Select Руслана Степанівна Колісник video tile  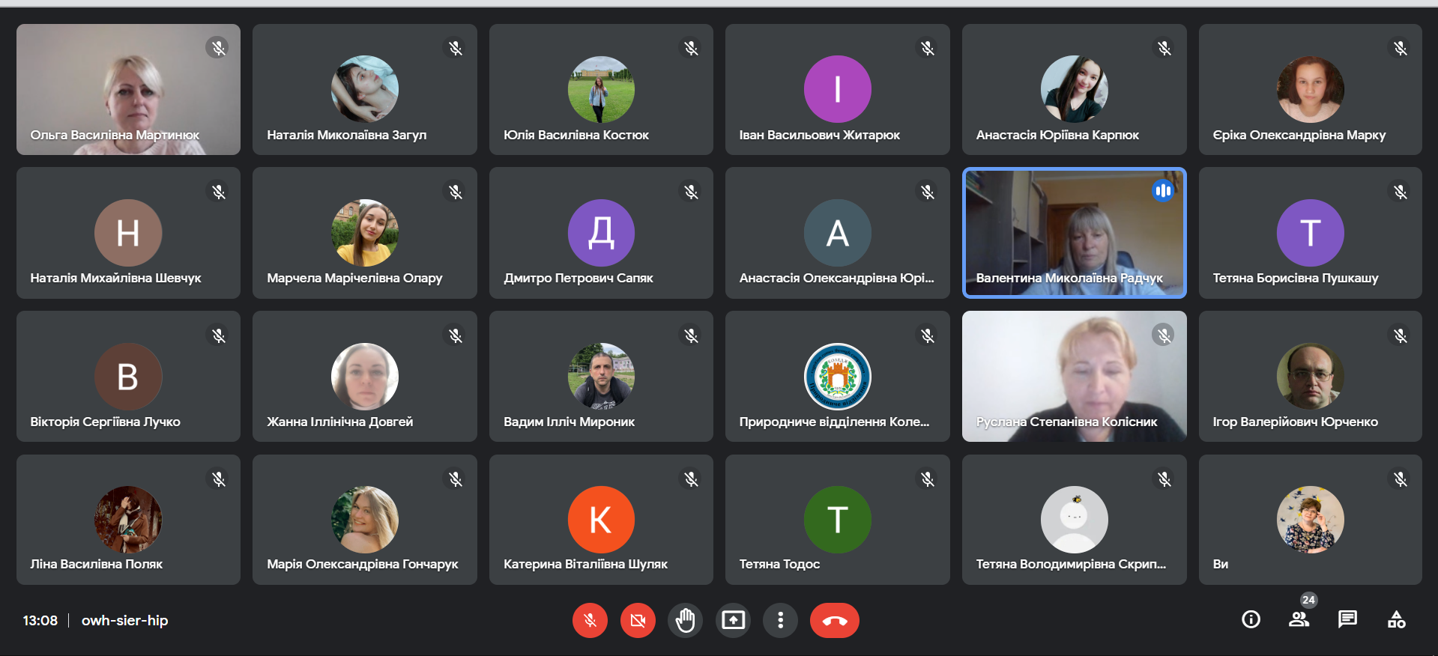pyautogui.click(x=1074, y=376)
